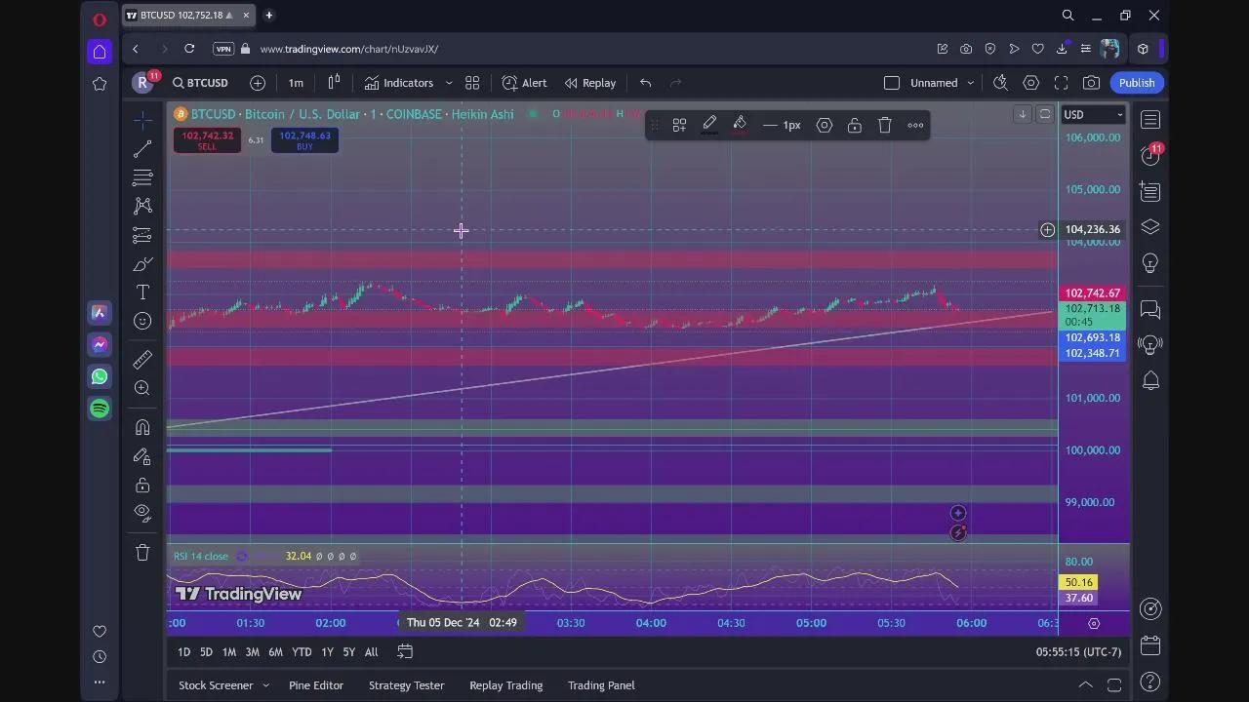
Task: Activate the zoom in tool
Action: pyautogui.click(x=142, y=388)
